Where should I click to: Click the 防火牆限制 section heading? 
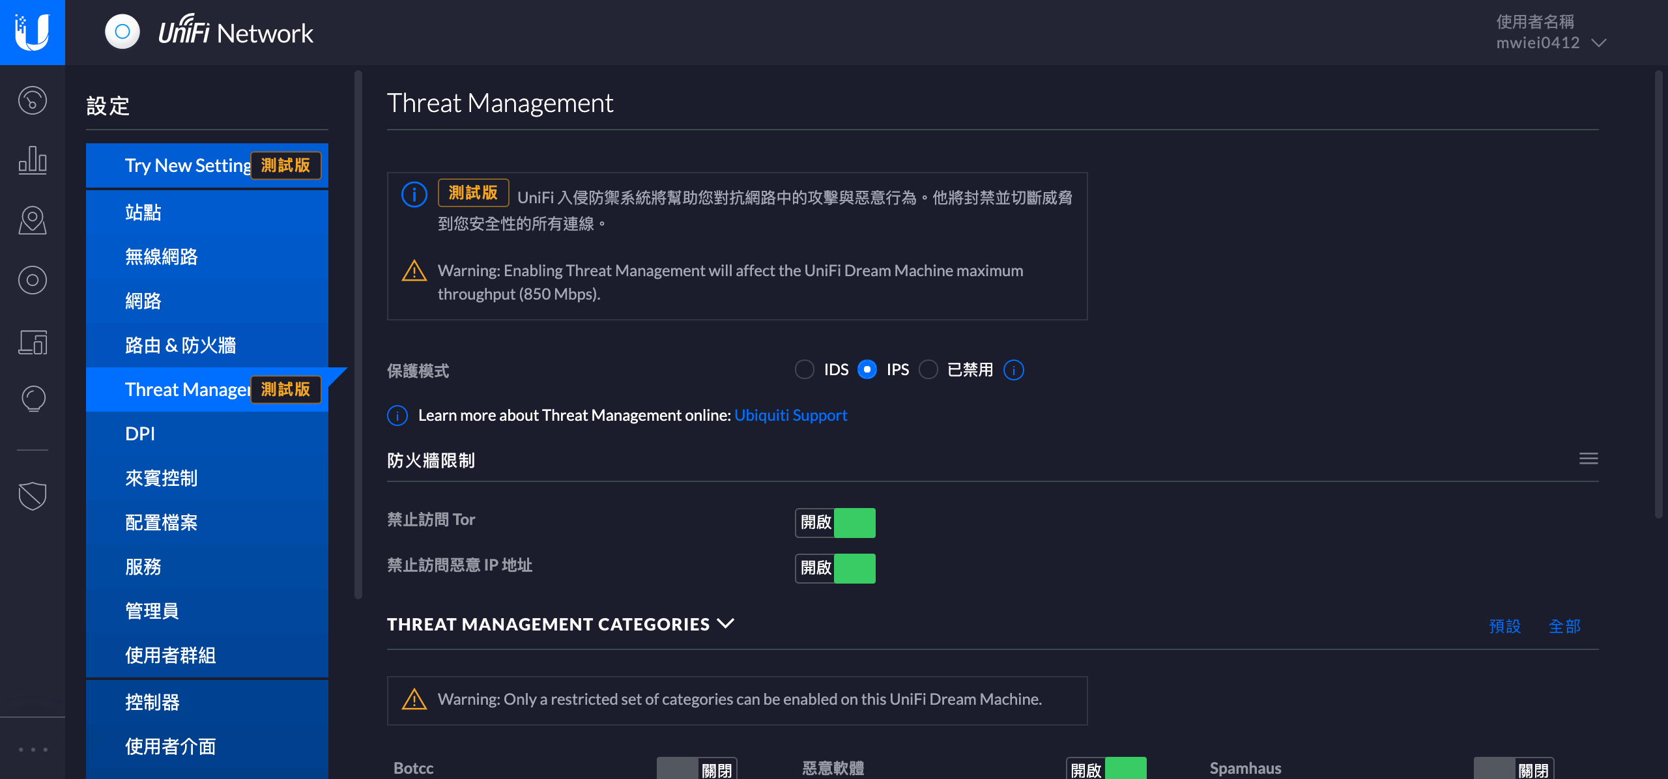click(431, 460)
